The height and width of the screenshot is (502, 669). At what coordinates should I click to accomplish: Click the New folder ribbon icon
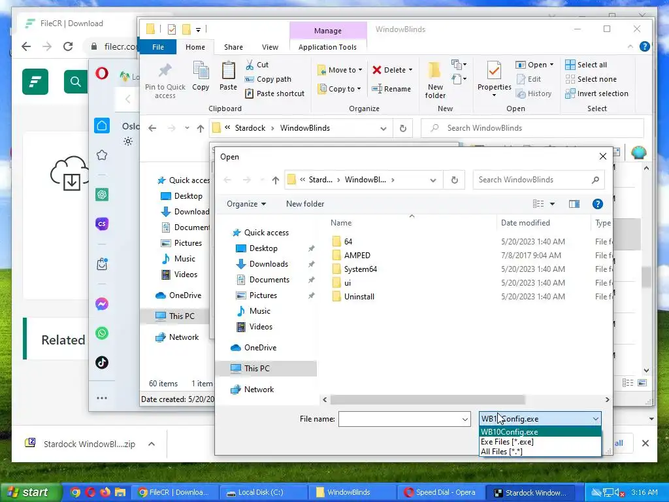[x=434, y=71]
